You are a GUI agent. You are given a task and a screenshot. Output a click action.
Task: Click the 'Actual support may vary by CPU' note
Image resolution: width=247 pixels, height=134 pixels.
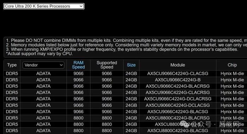[40, 54]
